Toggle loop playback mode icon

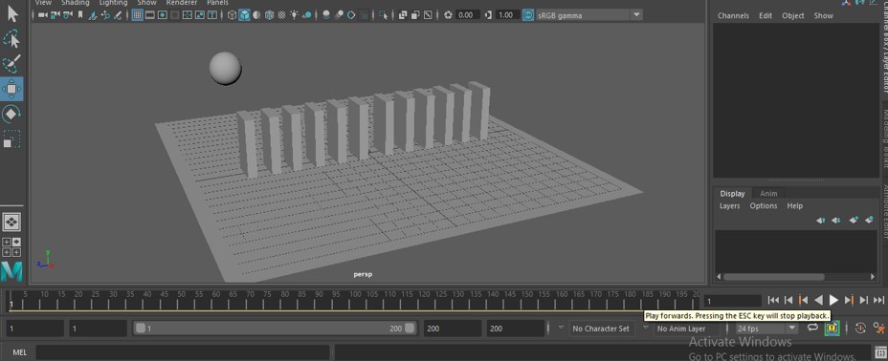coord(812,328)
